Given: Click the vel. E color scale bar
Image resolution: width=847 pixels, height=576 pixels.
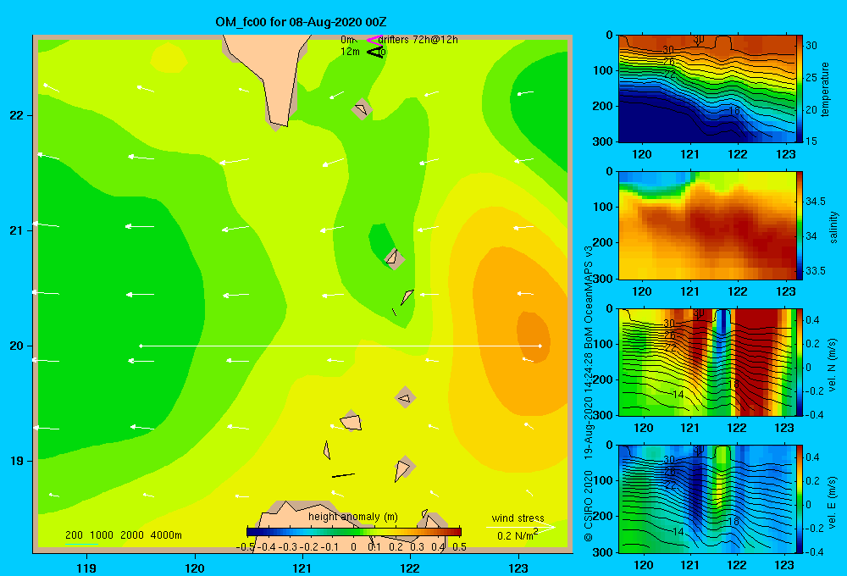Looking at the screenshot, I should pyautogui.click(x=800, y=499).
